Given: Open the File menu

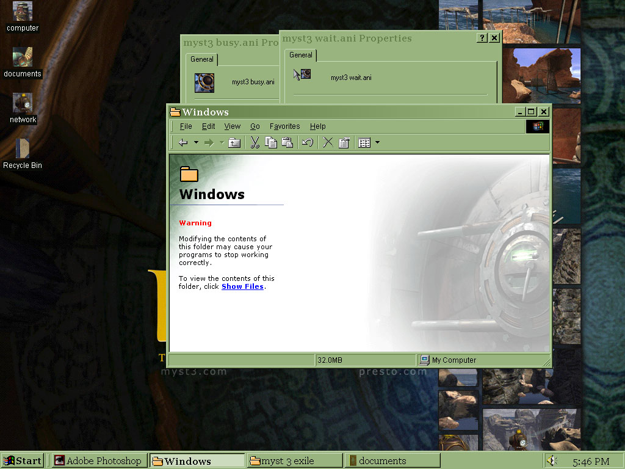Looking at the screenshot, I should tap(186, 126).
